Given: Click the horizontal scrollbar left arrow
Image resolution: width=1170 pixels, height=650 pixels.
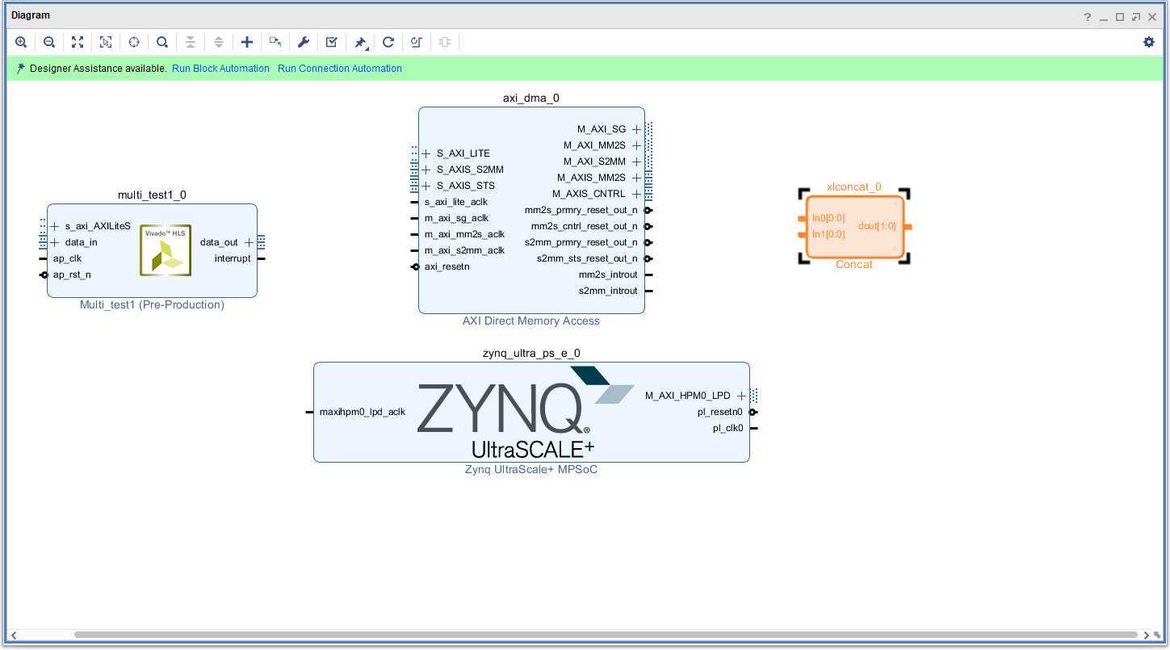Looking at the screenshot, I should pyautogui.click(x=14, y=635).
